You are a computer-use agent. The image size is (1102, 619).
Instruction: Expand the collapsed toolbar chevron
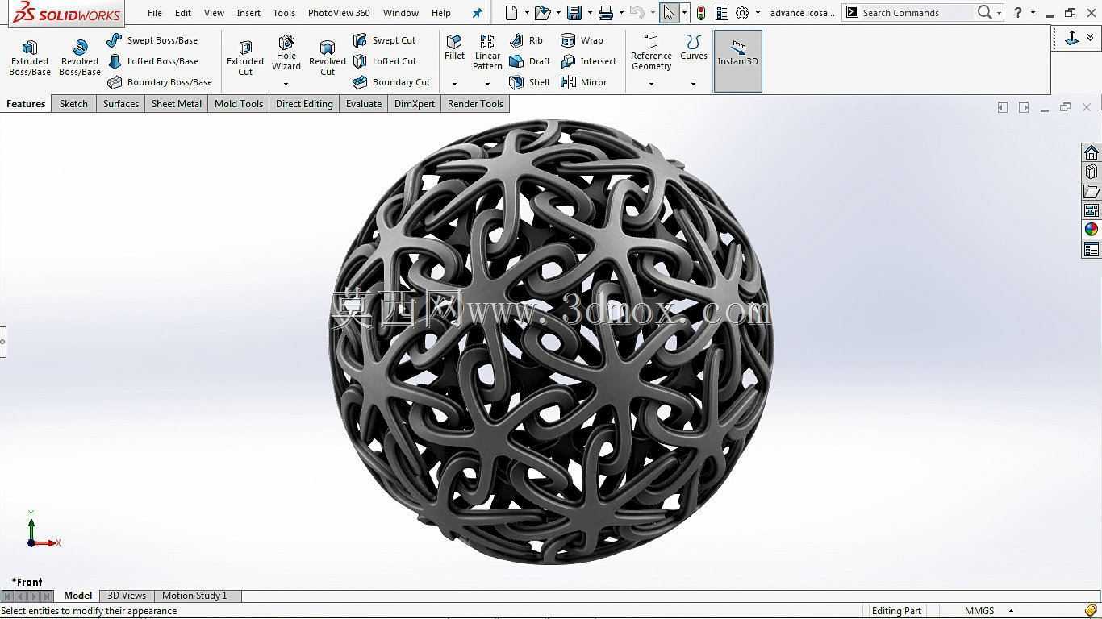tap(1091, 37)
